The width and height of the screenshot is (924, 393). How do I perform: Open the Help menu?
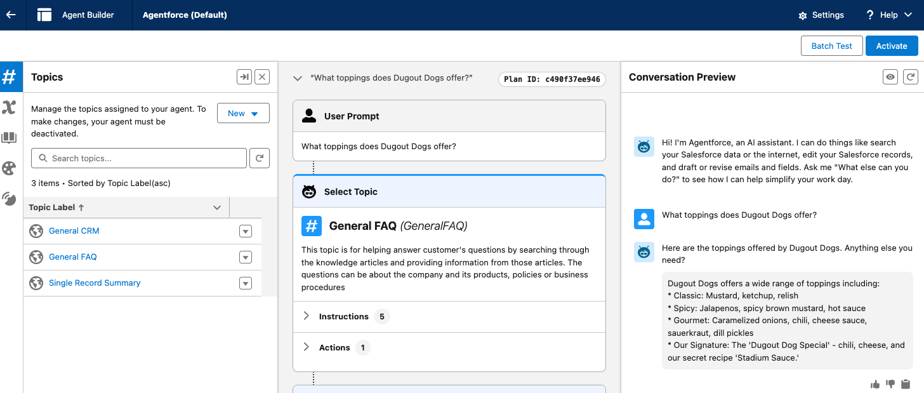tap(889, 15)
